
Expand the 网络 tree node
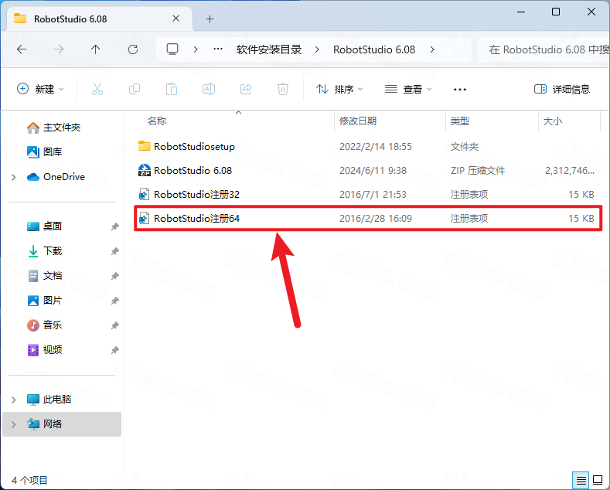pyautogui.click(x=14, y=424)
